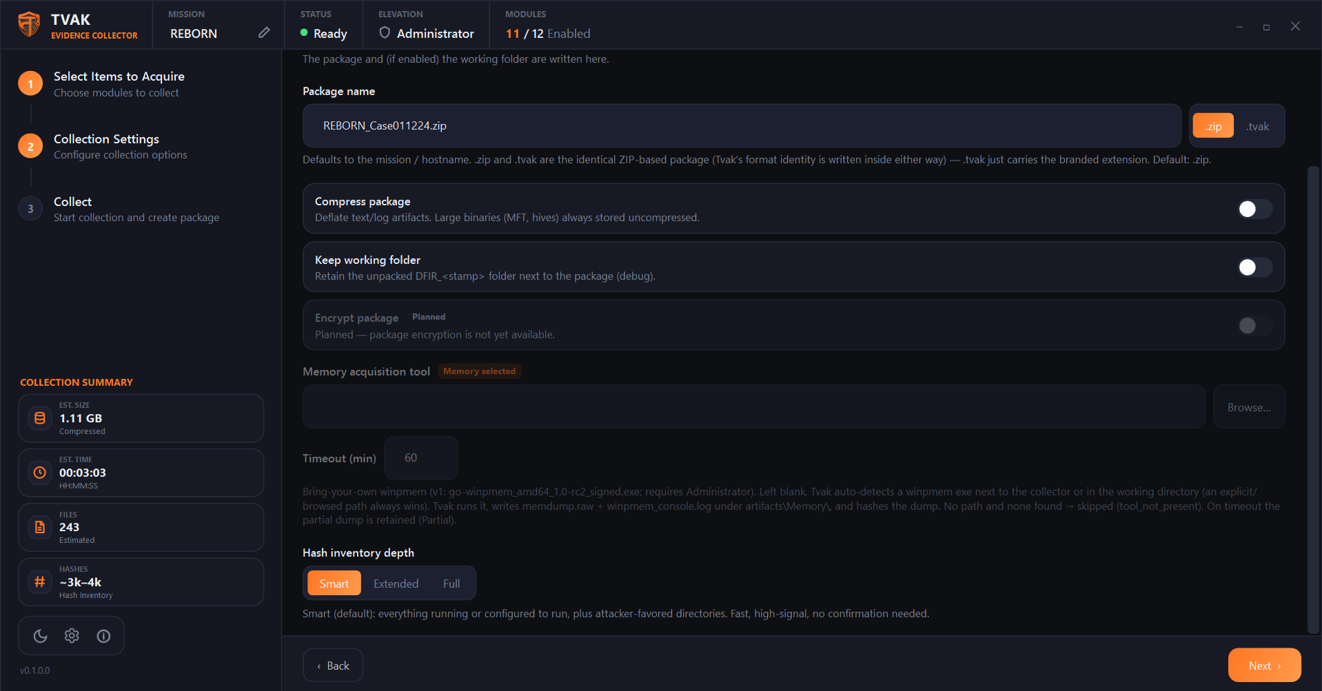Click the Back button
1322x691 pixels.
[x=333, y=666]
